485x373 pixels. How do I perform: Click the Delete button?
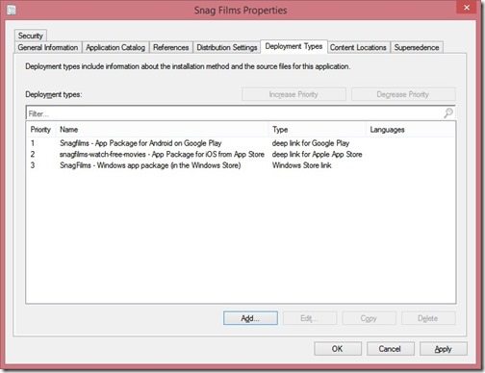coord(428,318)
